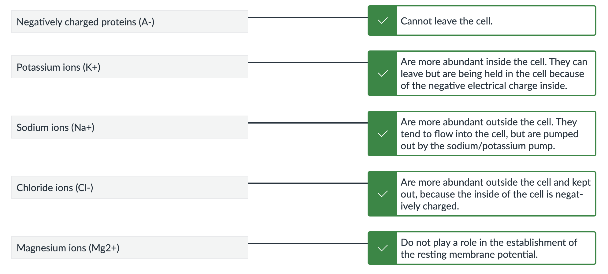Click the connector line from Potassium ions
This screenshot has width=608, height=274.
point(308,63)
